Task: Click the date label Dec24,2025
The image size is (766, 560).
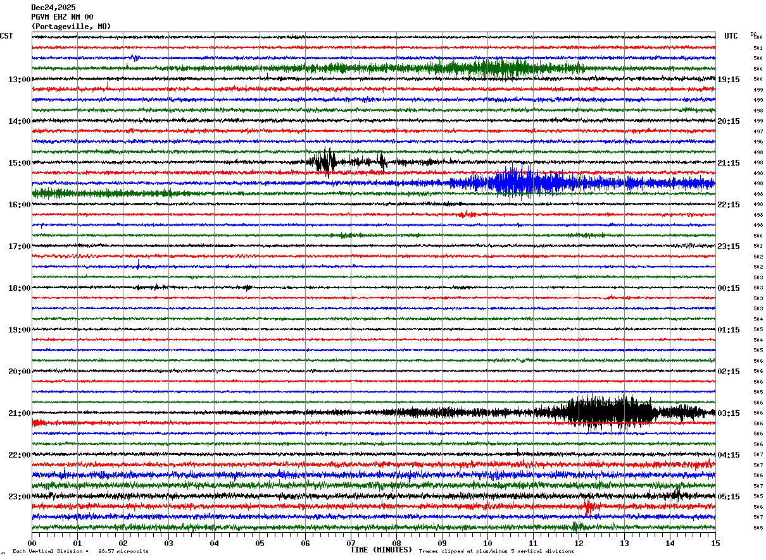Action: 53,8
